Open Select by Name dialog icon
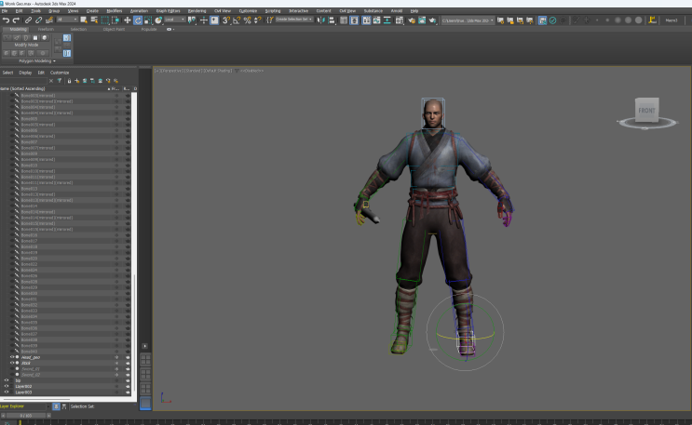This screenshot has height=425, width=692. tap(94, 20)
